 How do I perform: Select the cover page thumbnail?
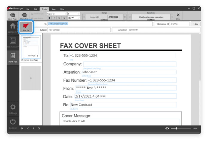tap(31, 47)
